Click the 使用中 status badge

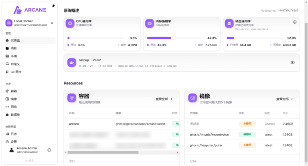click(x=247, y=135)
